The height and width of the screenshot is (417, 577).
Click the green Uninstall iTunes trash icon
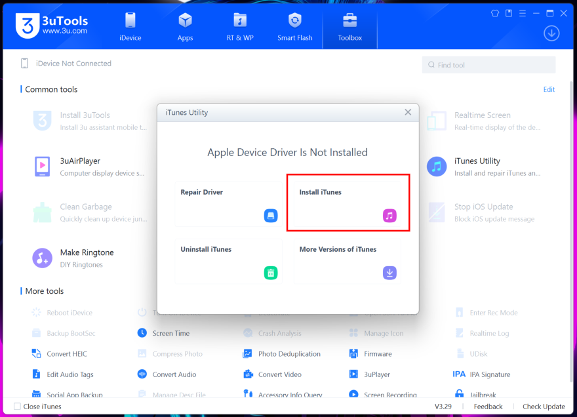[x=271, y=273]
